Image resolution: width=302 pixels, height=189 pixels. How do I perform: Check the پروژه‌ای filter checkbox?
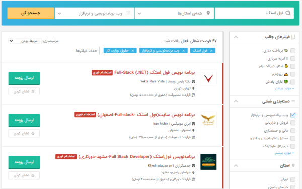coord(293,74)
